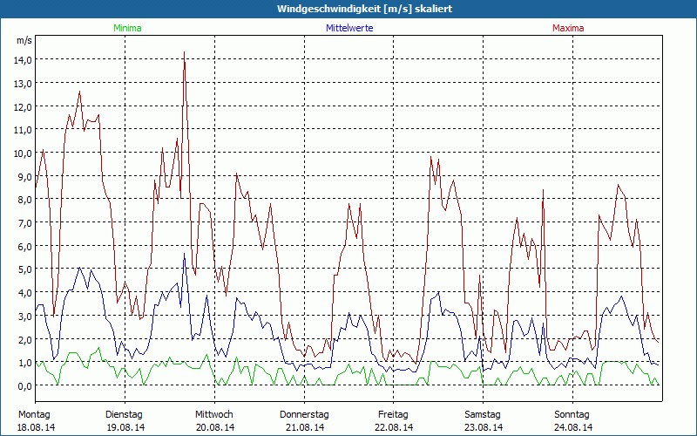Click the Montag day label

click(x=34, y=415)
